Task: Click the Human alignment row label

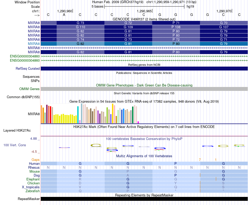Action: coord(34,163)
